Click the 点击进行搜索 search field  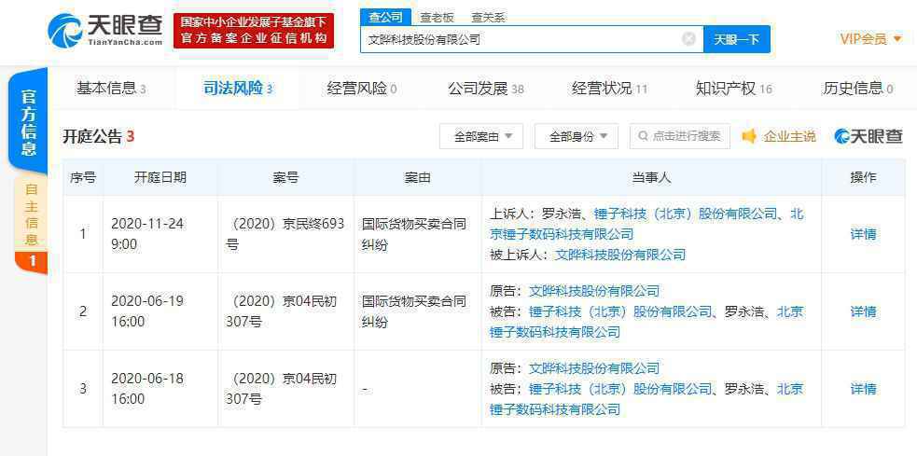click(679, 136)
